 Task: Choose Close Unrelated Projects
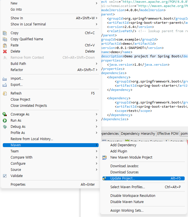(x=51, y=106)
